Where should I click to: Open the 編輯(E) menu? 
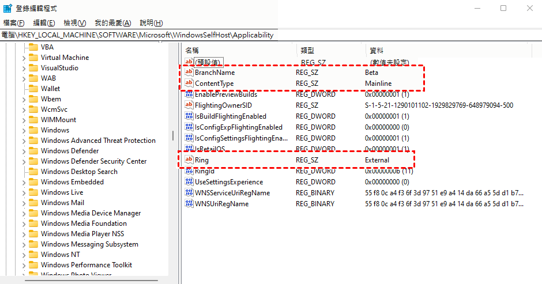pos(44,23)
